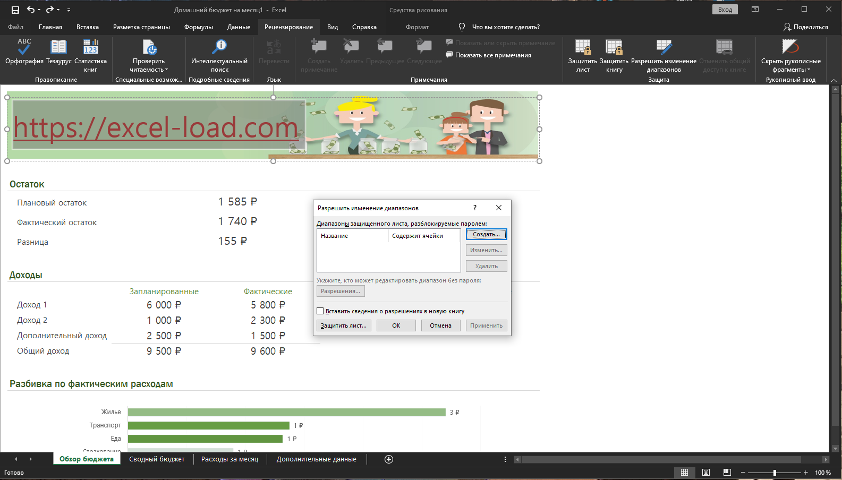This screenshot has width=842, height=480.
Task: Click the 100 % zoom level
Action: [823, 473]
